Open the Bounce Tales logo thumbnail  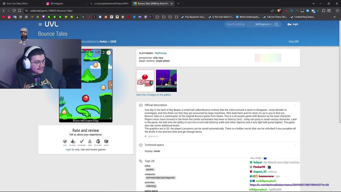145,81
